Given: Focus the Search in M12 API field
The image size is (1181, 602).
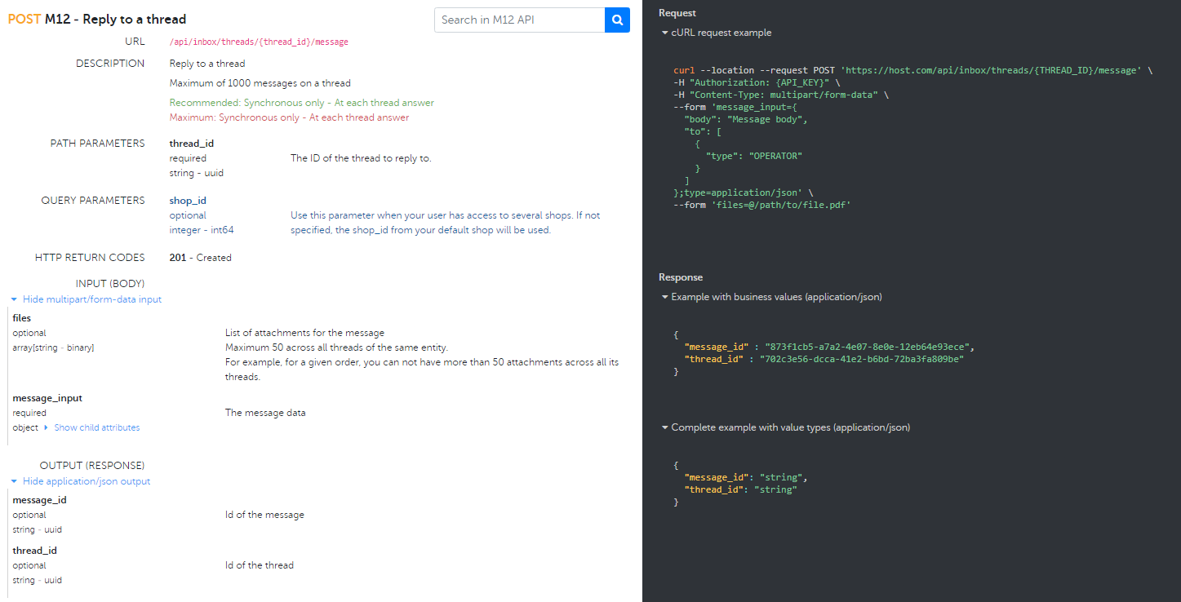Looking at the screenshot, I should click(x=519, y=20).
